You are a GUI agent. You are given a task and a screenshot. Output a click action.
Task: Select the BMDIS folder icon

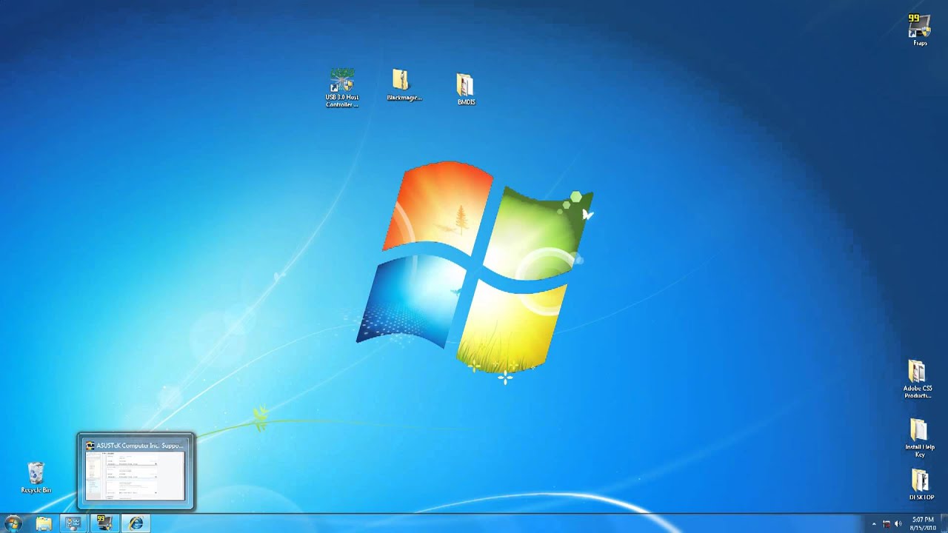pos(465,89)
